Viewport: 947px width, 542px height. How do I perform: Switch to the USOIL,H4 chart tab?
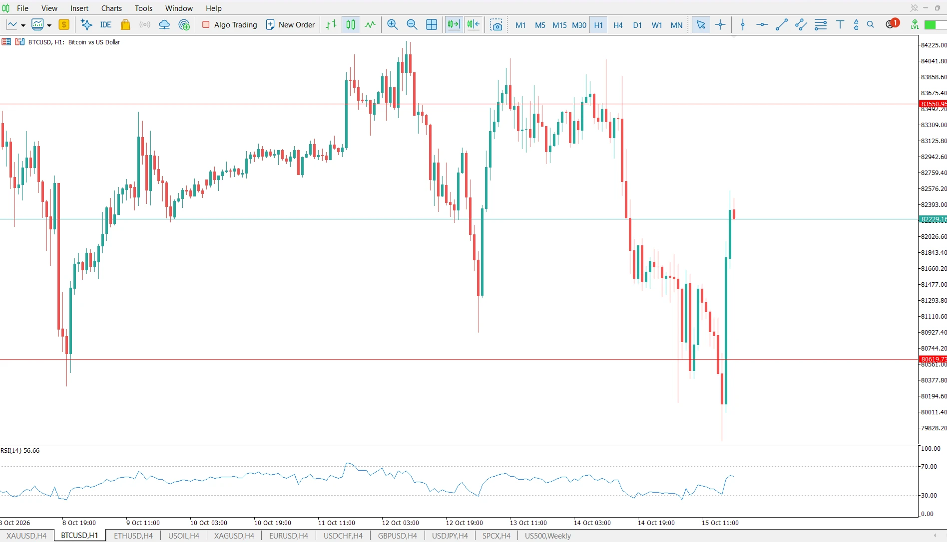184,536
